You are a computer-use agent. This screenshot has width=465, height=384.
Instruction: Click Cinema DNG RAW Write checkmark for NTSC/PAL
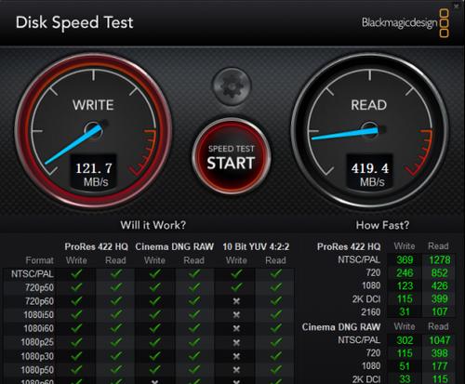click(x=155, y=273)
